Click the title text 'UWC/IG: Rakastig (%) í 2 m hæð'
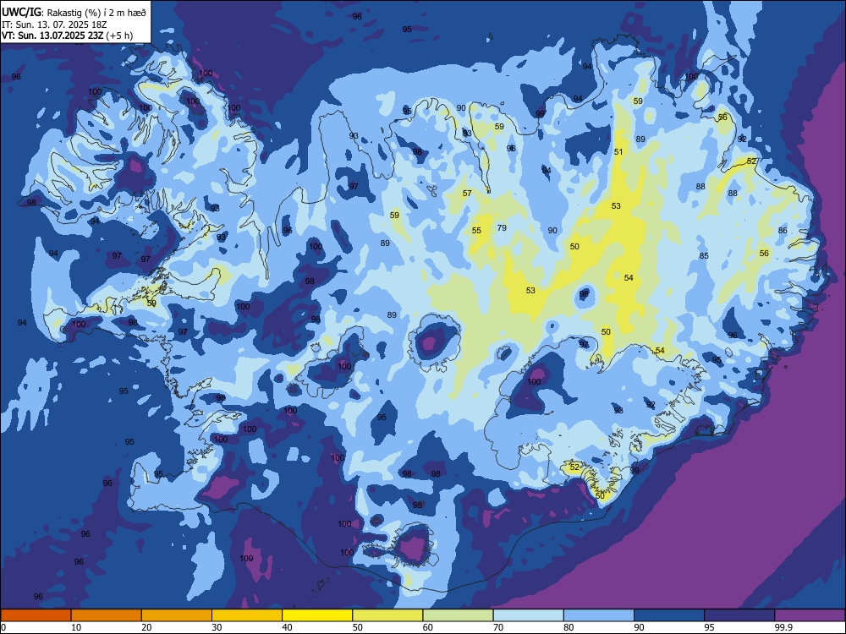The width and height of the screenshot is (846, 634). [74, 12]
